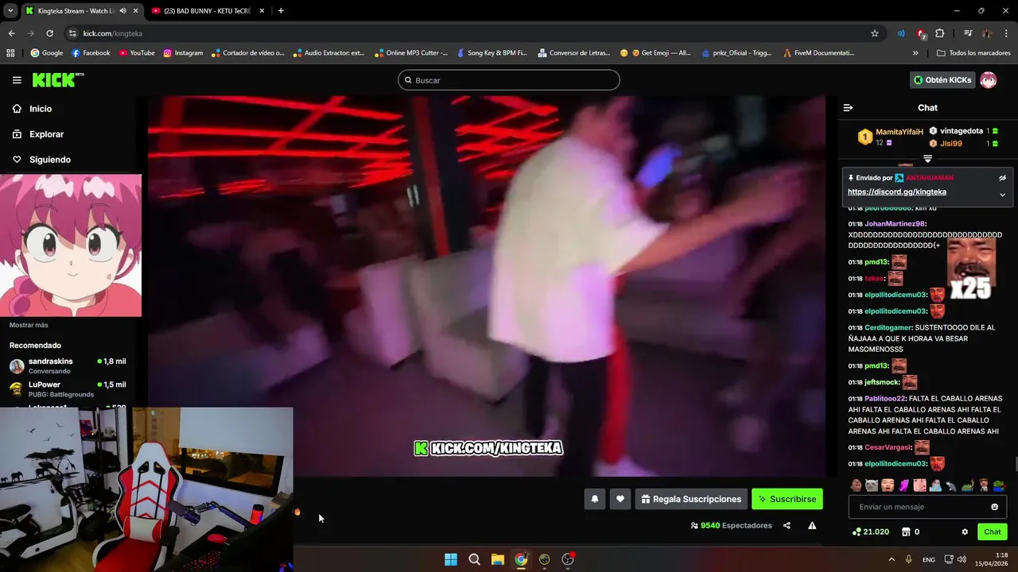Click the anime avatar sidebar thumbnail

[x=71, y=245]
